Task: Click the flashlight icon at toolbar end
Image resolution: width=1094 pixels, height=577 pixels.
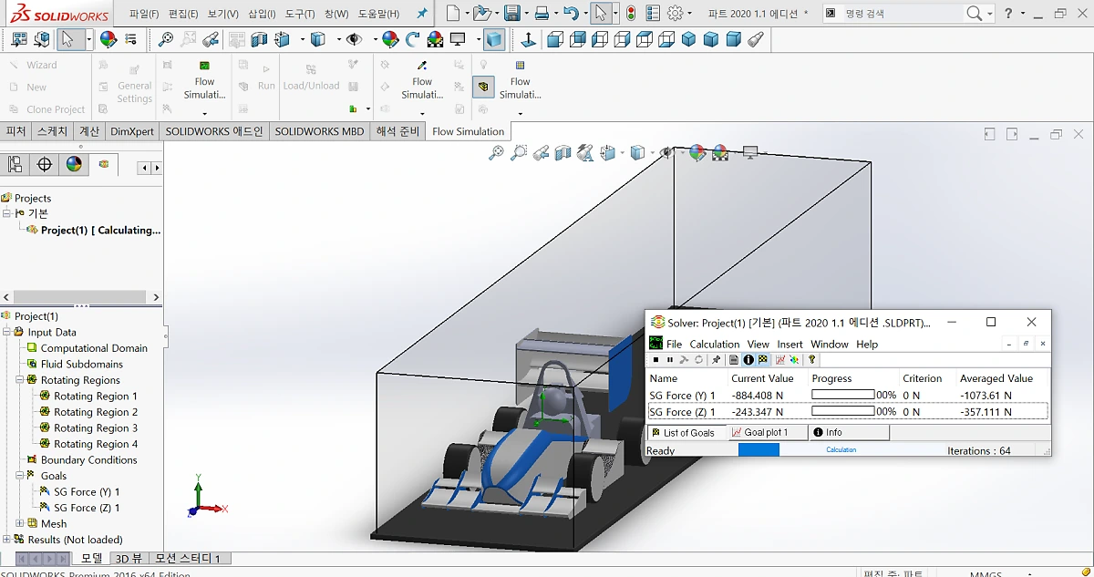Action: coord(756,40)
